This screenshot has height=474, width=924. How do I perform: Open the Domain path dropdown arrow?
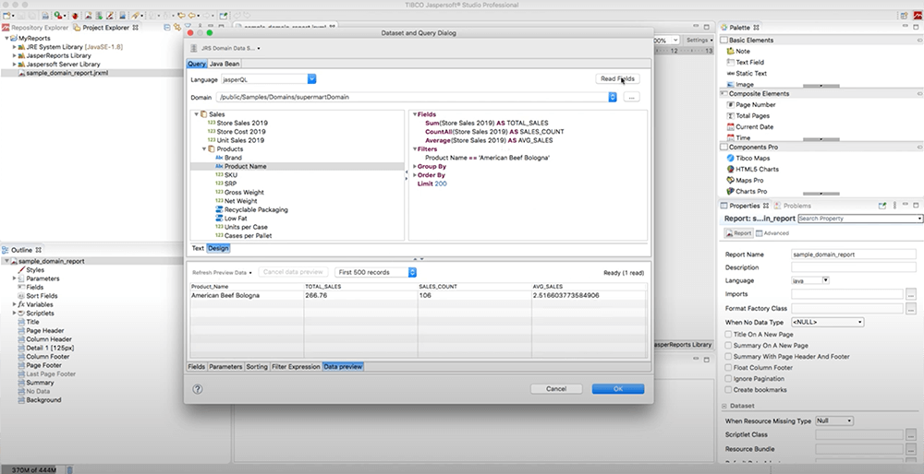pyautogui.click(x=613, y=97)
